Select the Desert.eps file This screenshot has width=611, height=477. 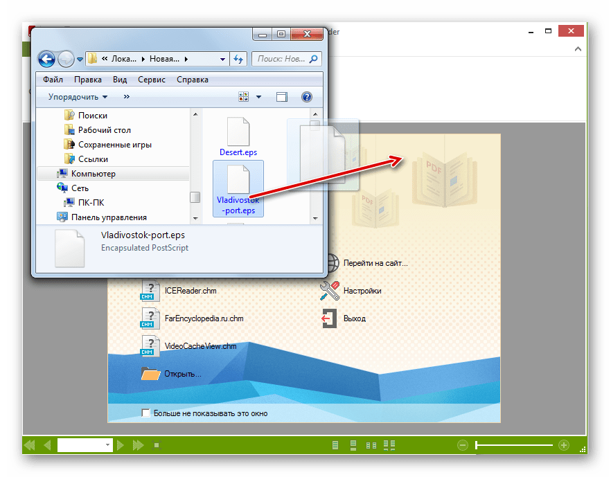(238, 137)
